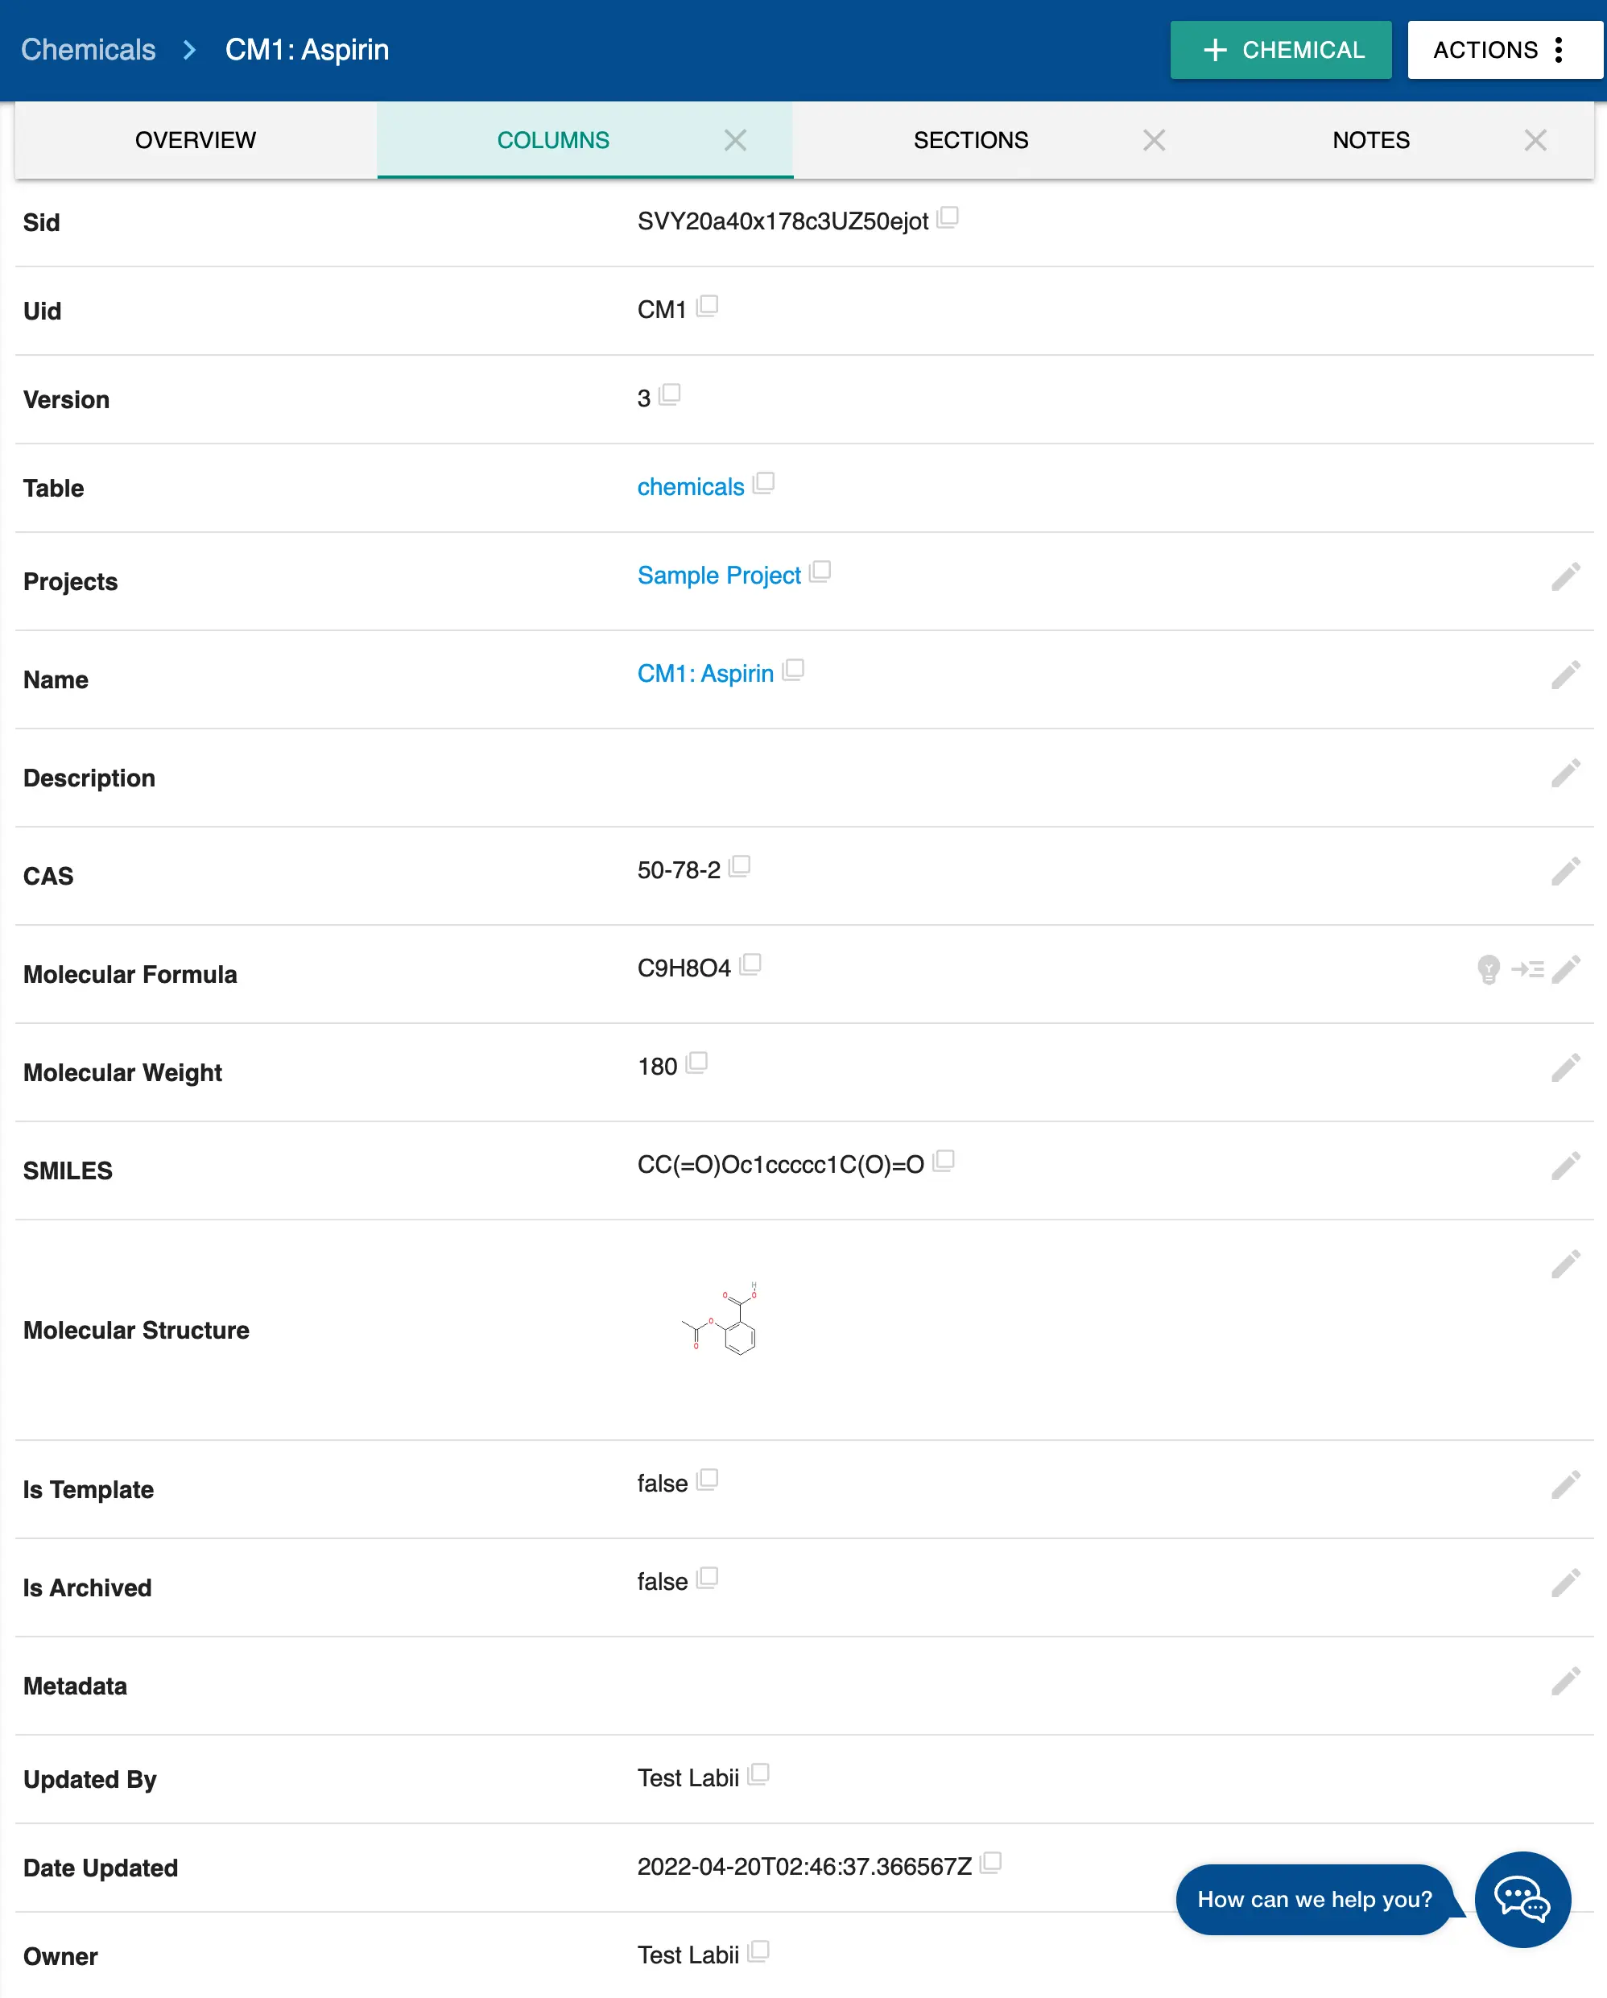This screenshot has height=1998, width=1607.
Task: Edit the SMILES field with pencil icon
Action: coord(1564,1166)
